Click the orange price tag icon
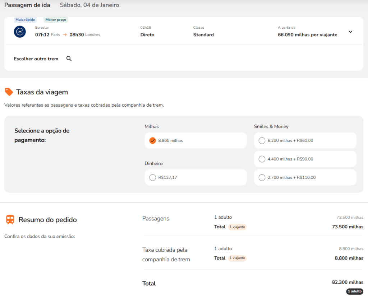368x298 pixels. (x=9, y=92)
